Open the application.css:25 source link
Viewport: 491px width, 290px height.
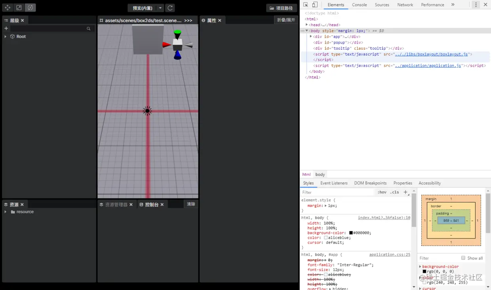pyautogui.click(x=390, y=255)
